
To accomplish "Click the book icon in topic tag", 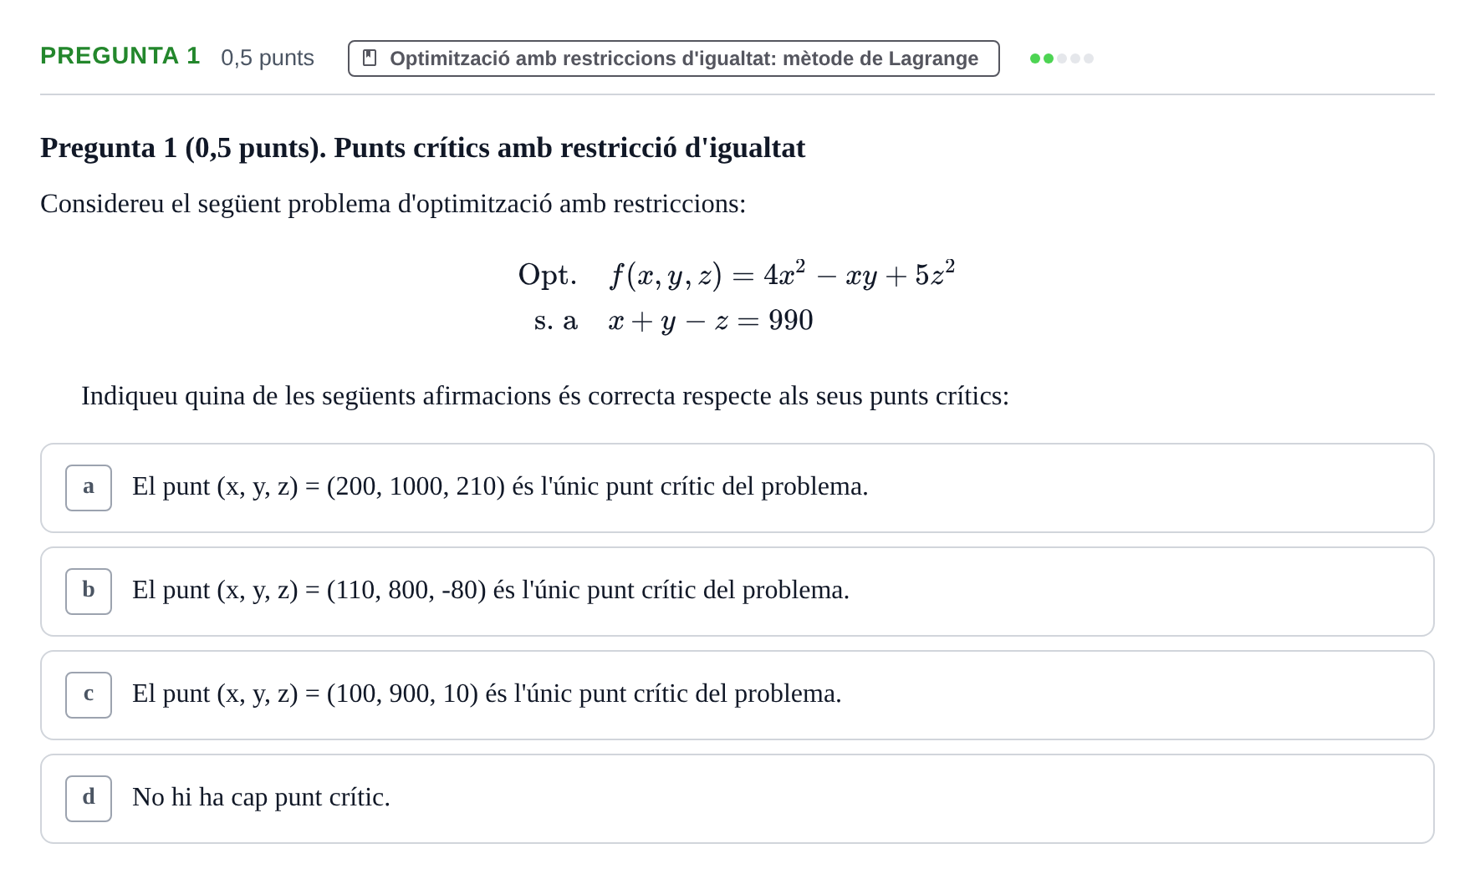I will tap(370, 58).
